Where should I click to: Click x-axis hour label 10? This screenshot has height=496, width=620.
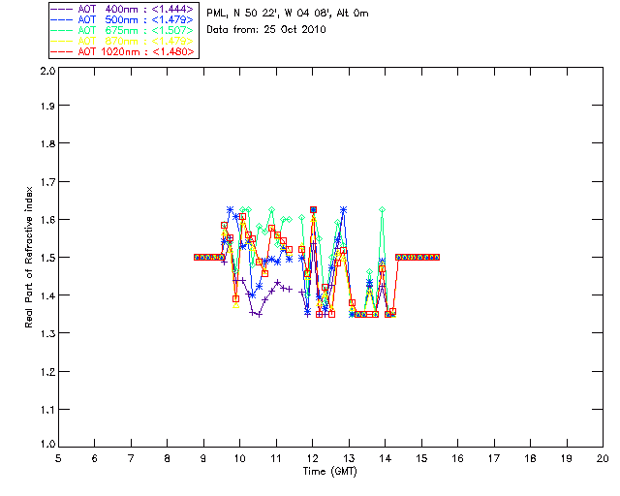pyautogui.click(x=239, y=458)
